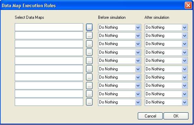Focus the tenth data map text field
Image resolution: width=194 pixels, height=125 pixels.
point(49,102)
